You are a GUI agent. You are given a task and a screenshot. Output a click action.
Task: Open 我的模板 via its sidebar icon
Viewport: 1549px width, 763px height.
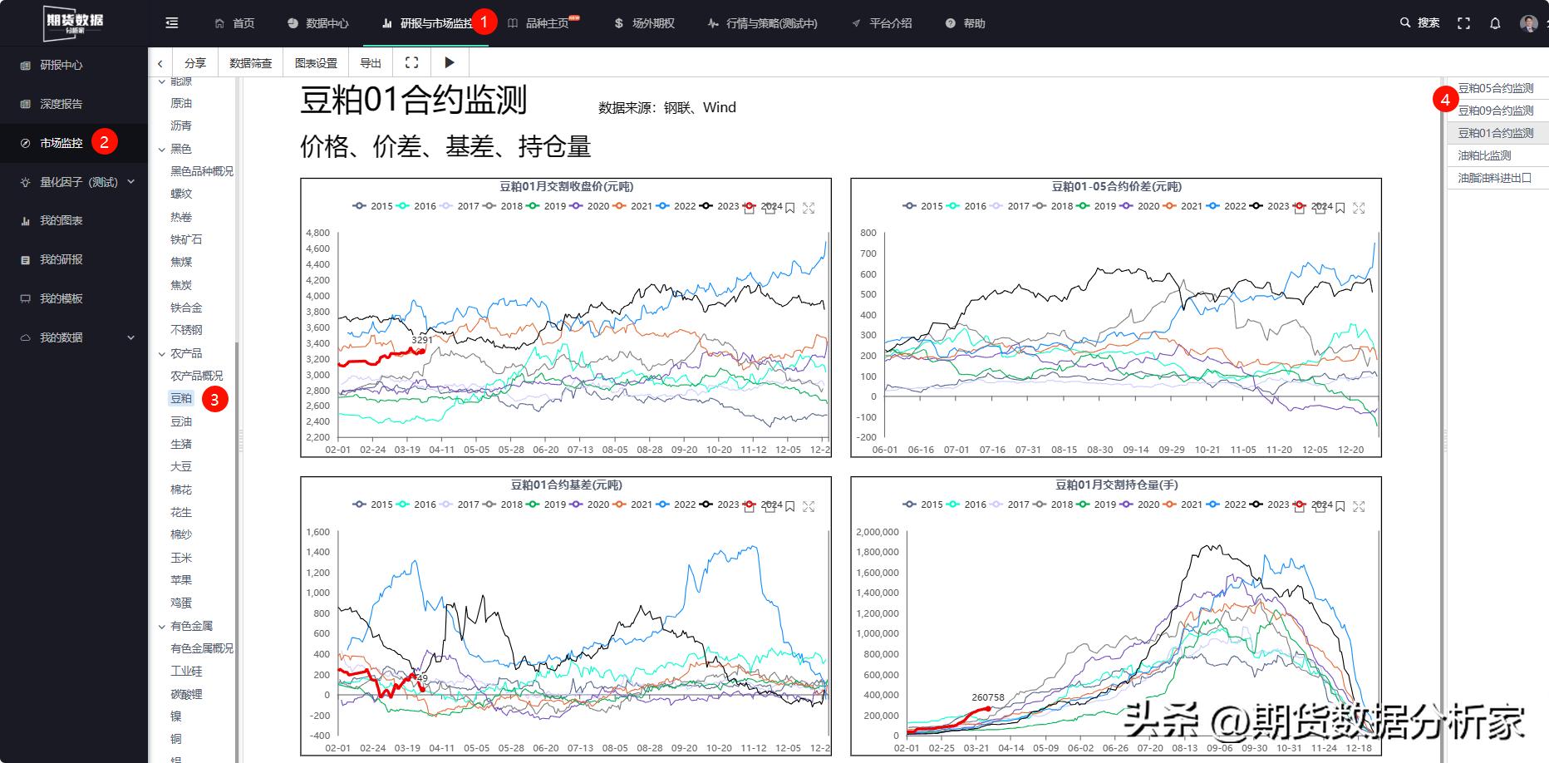[x=25, y=298]
